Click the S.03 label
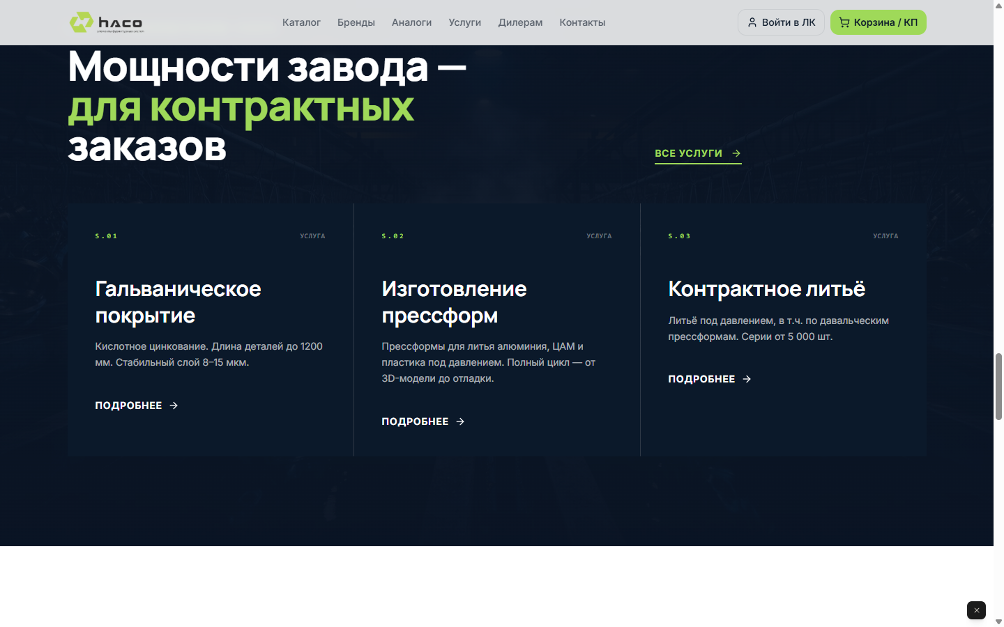 679,236
